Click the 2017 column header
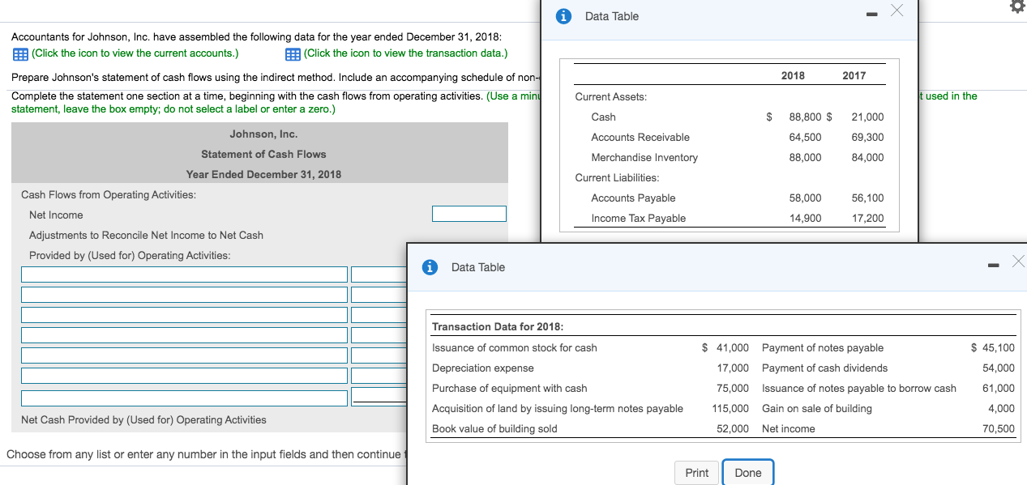Screen dimensions: 1027x485 [854, 75]
